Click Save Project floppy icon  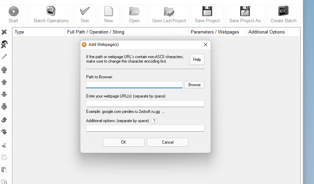click(207, 12)
